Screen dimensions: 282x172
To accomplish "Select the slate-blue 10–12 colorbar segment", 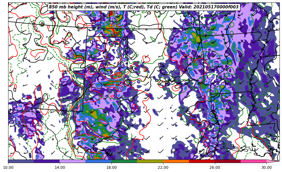I will coord(21,161).
